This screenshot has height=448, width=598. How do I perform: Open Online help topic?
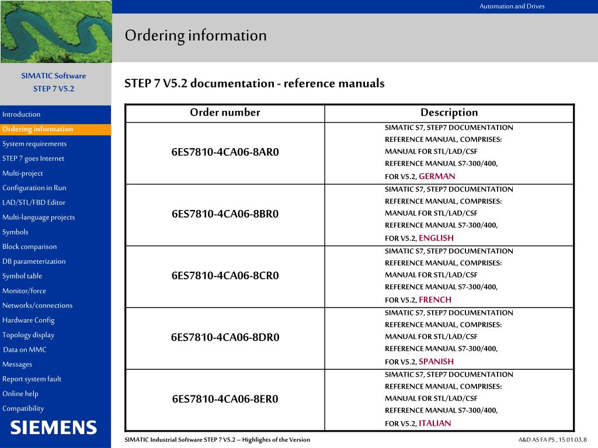pos(20,394)
